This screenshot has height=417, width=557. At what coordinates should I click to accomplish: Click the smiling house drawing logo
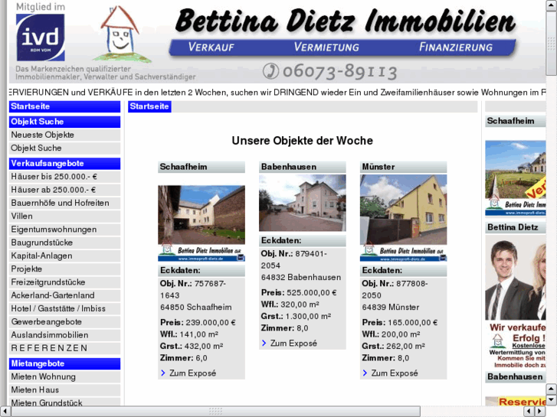tap(121, 34)
